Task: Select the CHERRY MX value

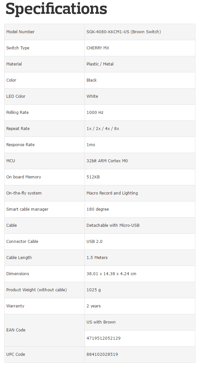Action: [98, 48]
